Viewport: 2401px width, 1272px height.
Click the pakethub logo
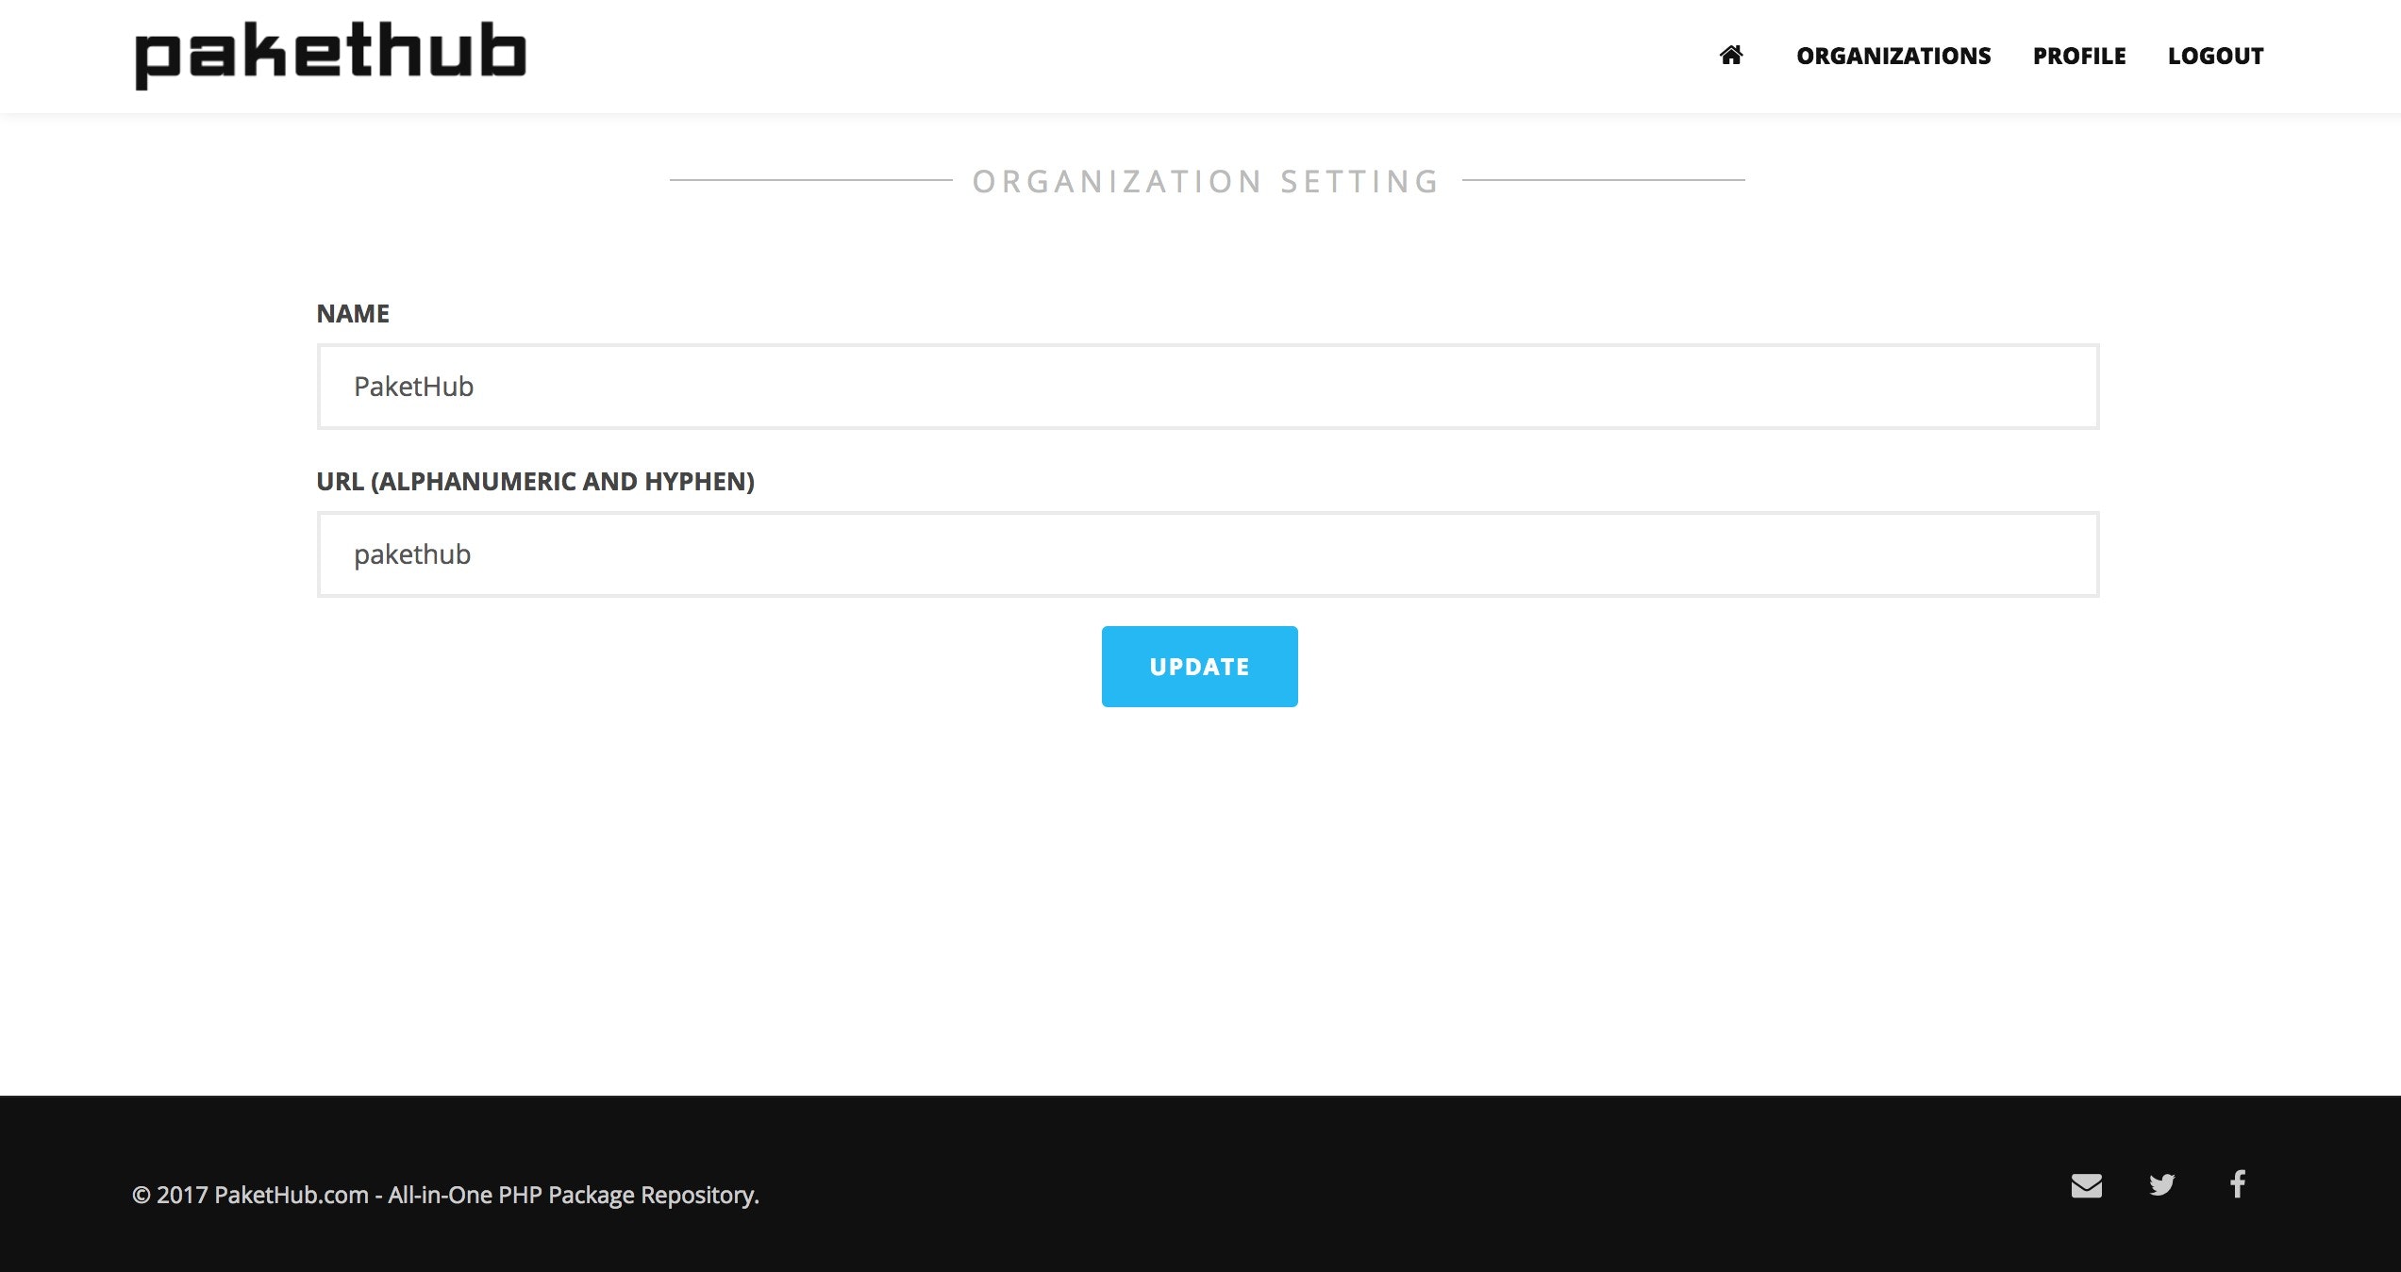(330, 55)
